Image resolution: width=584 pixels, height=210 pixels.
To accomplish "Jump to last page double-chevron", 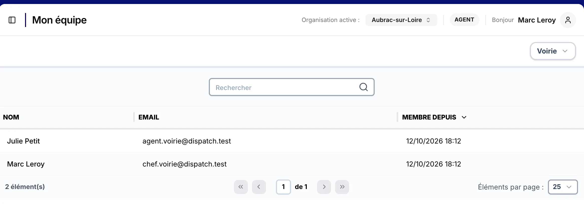I will pos(342,187).
